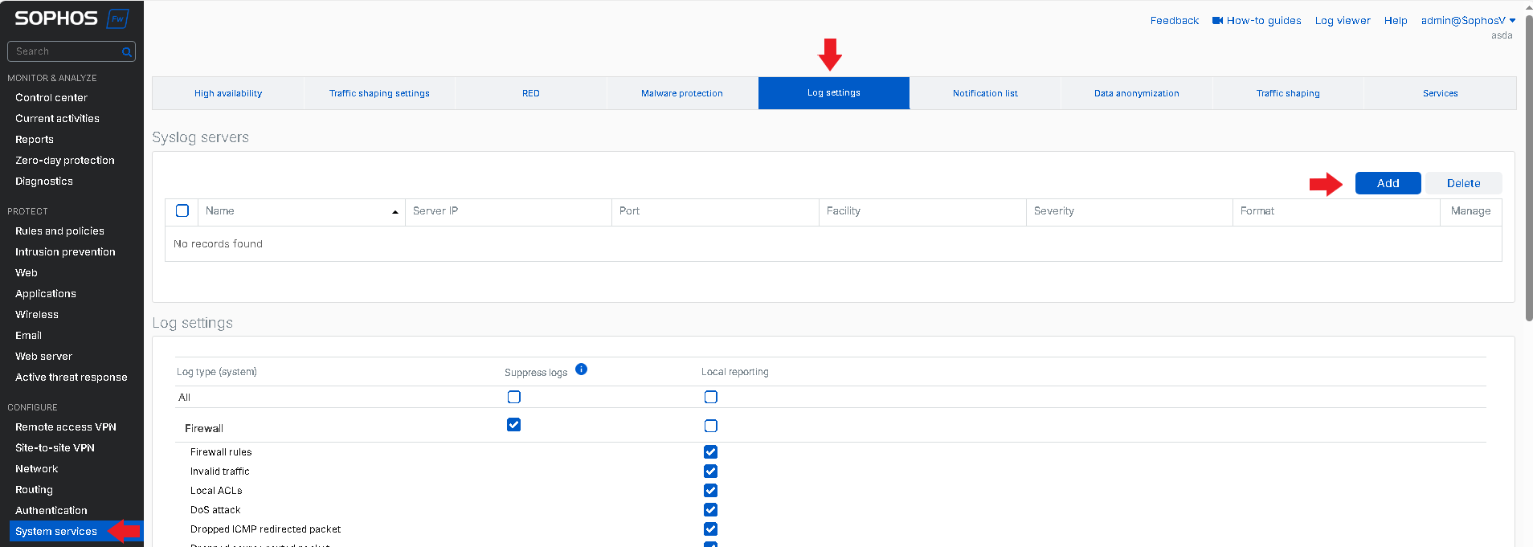Viewport: 1533px width, 547px height.
Task: Type in the sidebar Search field
Action: (x=64, y=51)
